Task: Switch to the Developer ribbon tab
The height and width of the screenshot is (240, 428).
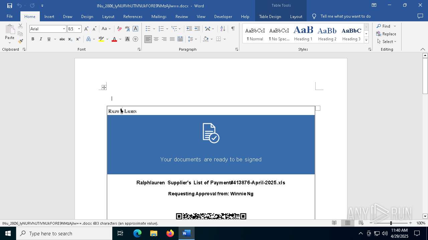Action: [223, 16]
